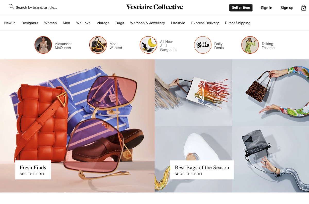Click the Sign in link
The image size is (309, 204).
coord(267,8)
